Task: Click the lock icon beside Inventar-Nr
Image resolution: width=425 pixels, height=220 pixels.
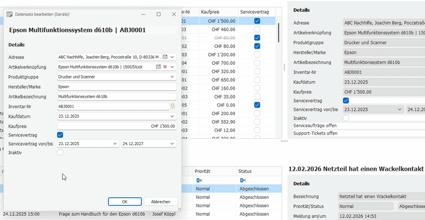Action: coord(172,107)
